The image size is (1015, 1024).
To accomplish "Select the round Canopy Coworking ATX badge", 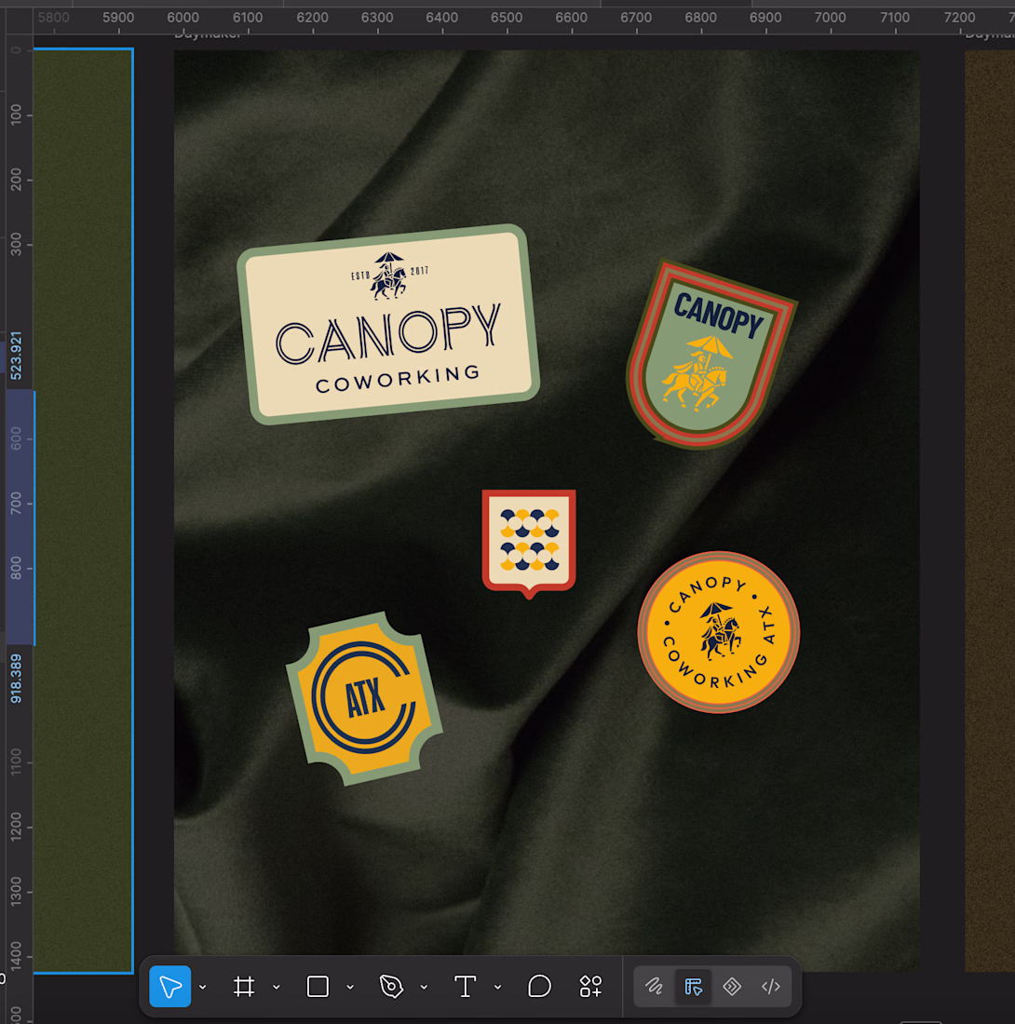I will pos(719,632).
